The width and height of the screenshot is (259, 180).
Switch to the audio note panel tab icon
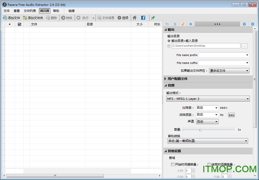pos(183,24)
